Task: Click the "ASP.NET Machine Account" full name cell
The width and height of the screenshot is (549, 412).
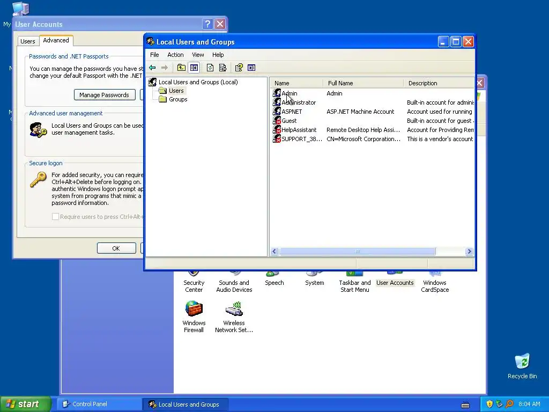Action: click(x=360, y=112)
